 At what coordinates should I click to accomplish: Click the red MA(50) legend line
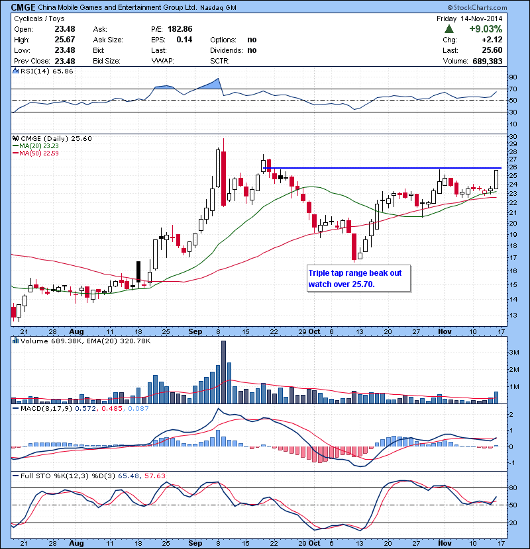click(16, 153)
